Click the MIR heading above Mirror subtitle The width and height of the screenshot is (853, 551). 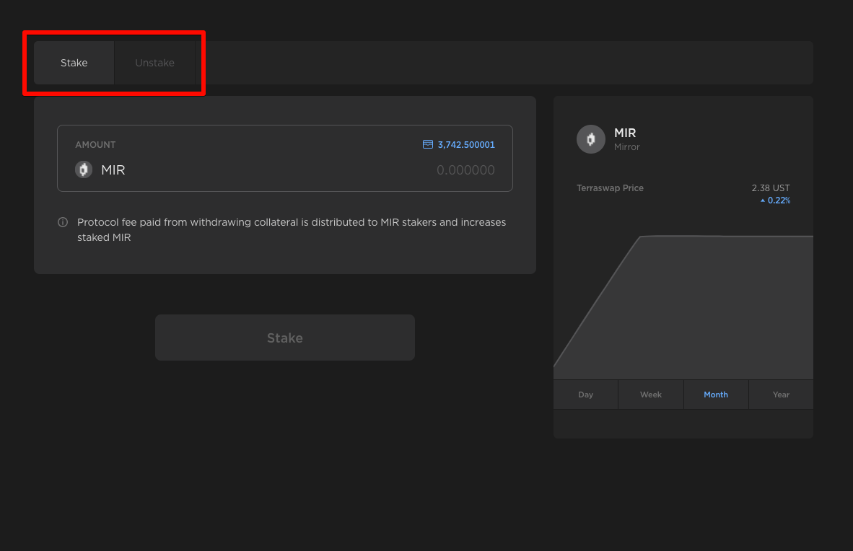pyautogui.click(x=625, y=133)
